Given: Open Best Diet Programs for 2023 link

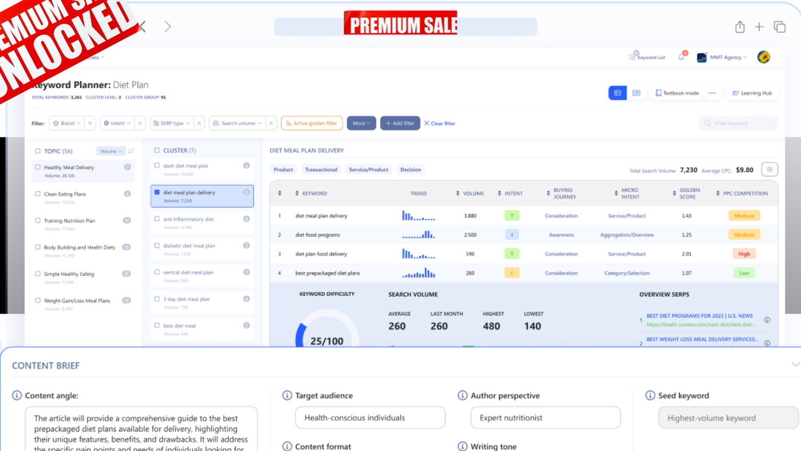Looking at the screenshot, I should (x=699, y=316).
